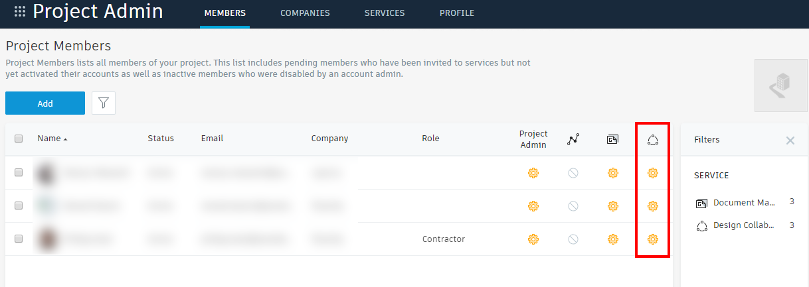Click Design Collaboration gear for first member

pyautogui.click(x=652, y=173)
